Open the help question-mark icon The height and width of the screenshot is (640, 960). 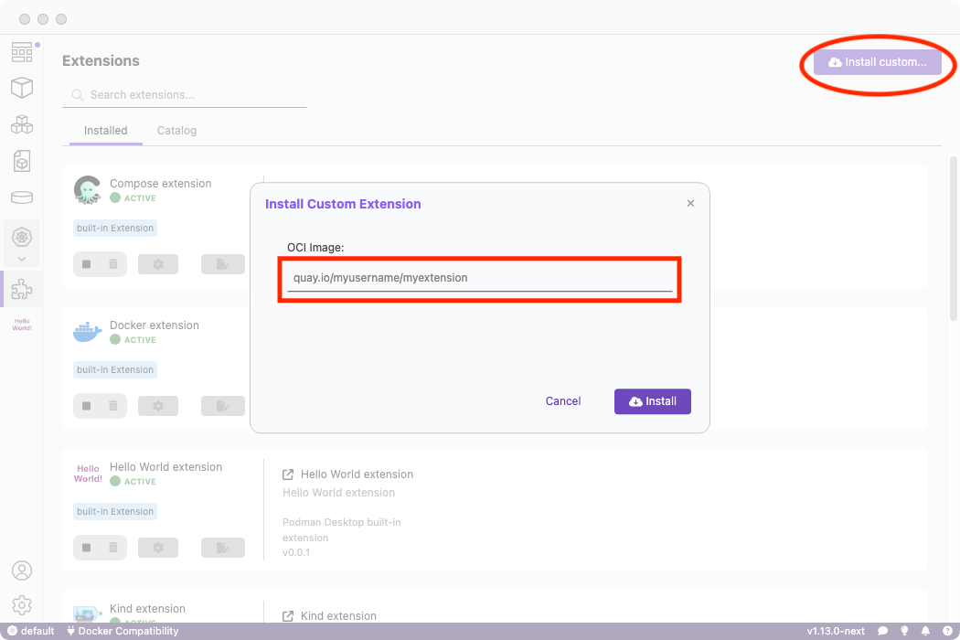pyautogui.click(x=947, y=631)
